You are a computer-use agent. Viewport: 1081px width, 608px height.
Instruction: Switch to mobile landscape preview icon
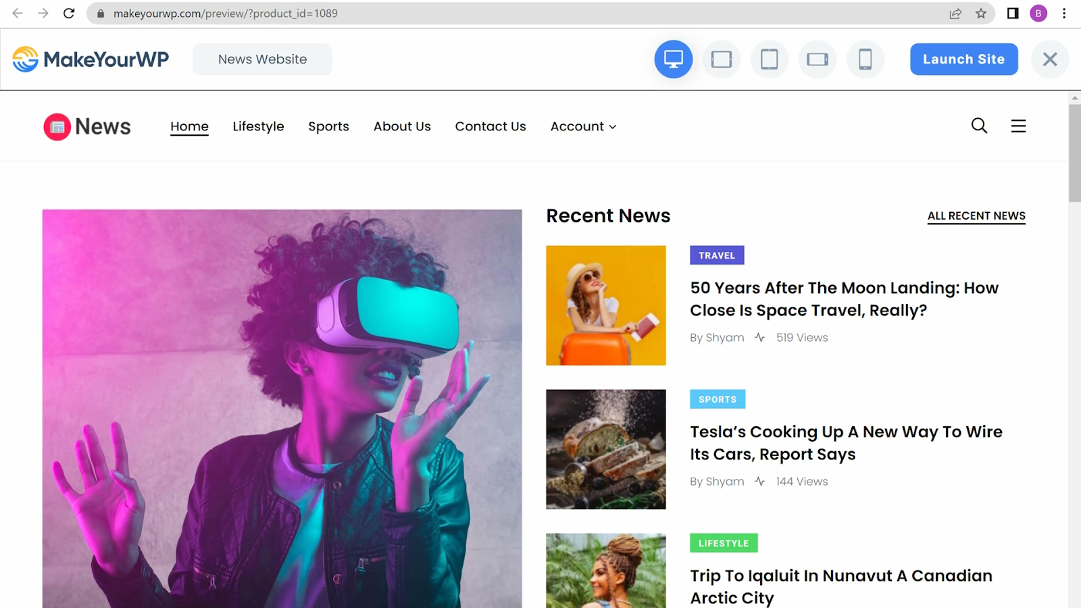click(818, 59)
